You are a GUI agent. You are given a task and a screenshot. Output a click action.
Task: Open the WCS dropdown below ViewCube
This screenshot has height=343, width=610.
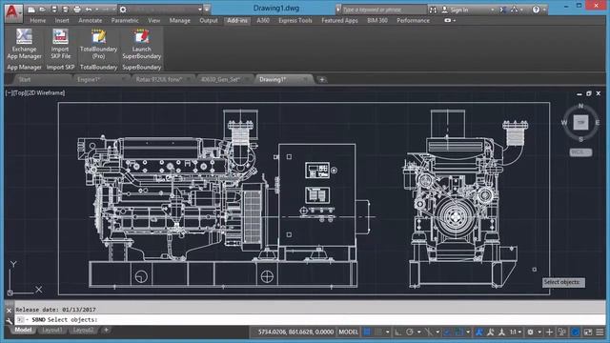(x=580, y=152)
